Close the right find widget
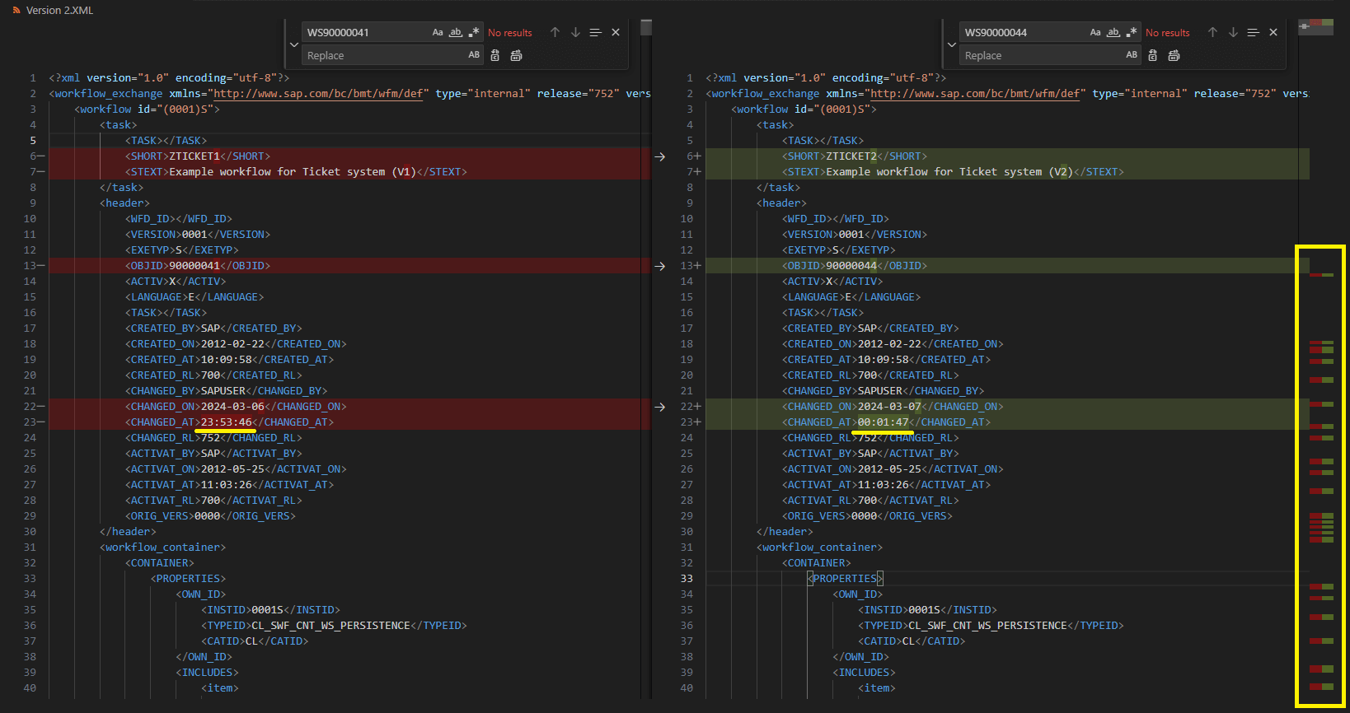The image size is (1350, 713). coord(1273,32)
